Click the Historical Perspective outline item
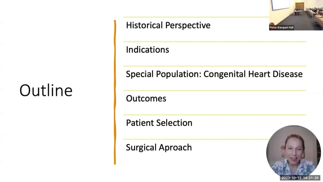The height and width of the screenshot is (182, 323). tap(168, 25)
